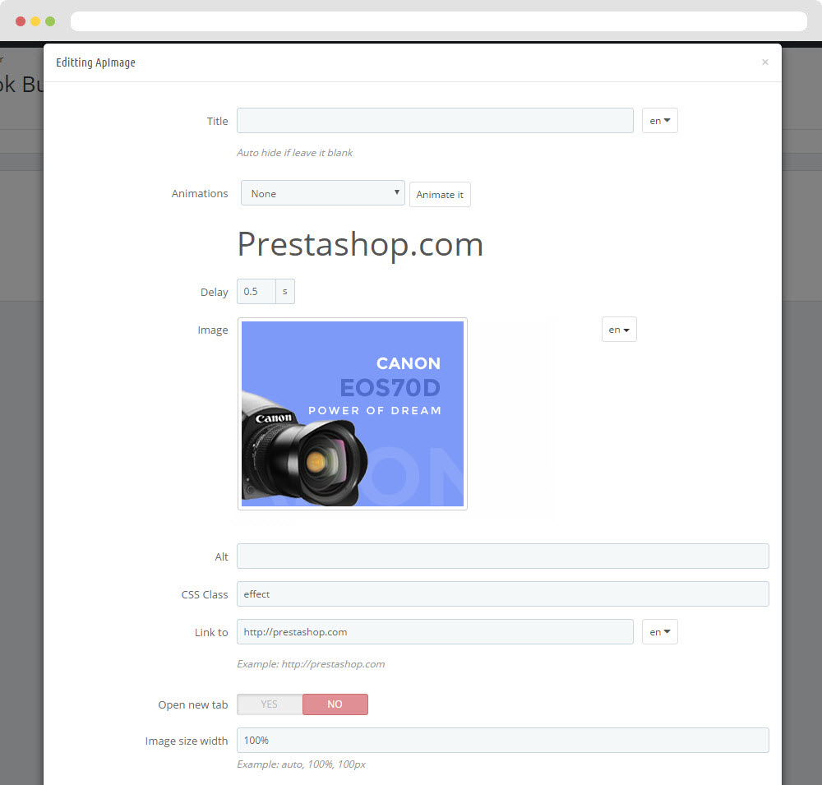Click the Animate it button
The width and height of the screenshot is (822, 785).
coord(439,195)
